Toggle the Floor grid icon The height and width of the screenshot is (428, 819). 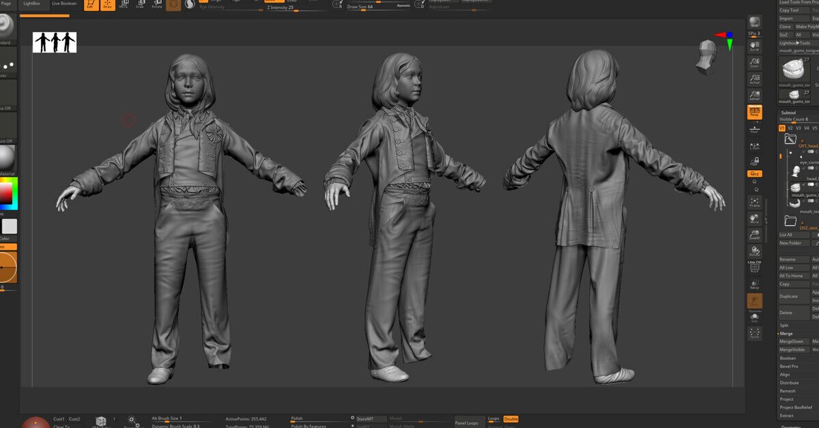pyautogui.click(x=754, y=130)
